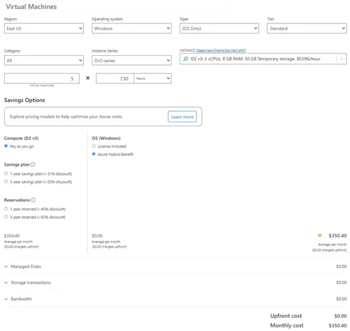Open the Operating system dropdown

click(131, 29)
